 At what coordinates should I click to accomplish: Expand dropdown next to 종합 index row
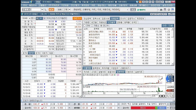coord(69,104)
